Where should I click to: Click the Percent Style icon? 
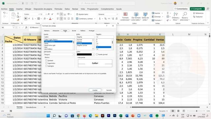pyautogui.click(x=105, y=19)
